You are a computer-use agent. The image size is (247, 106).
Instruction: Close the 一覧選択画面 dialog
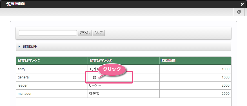pos(242,4)
